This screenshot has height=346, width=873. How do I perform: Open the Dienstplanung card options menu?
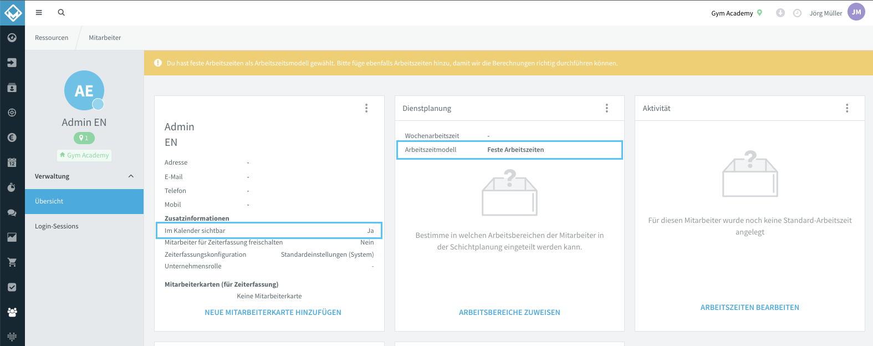pos(607,108)
